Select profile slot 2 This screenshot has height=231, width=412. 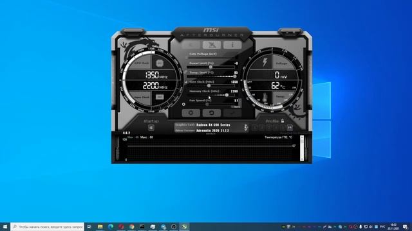coord(261,128)
